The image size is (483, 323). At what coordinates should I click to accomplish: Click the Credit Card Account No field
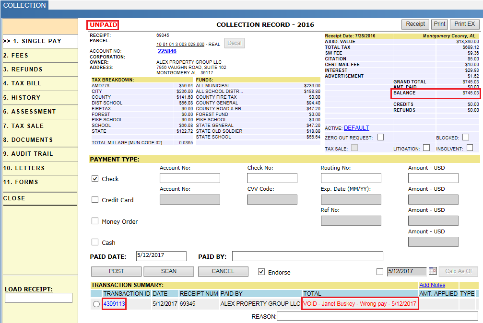[190, 199]
